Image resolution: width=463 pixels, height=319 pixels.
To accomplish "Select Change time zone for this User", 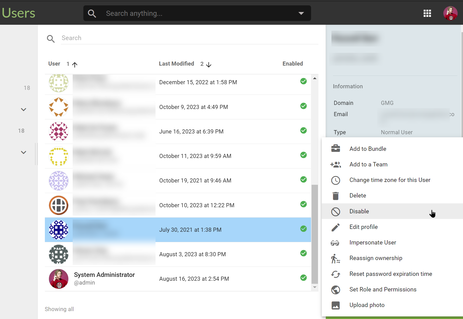I will point(392,180).
